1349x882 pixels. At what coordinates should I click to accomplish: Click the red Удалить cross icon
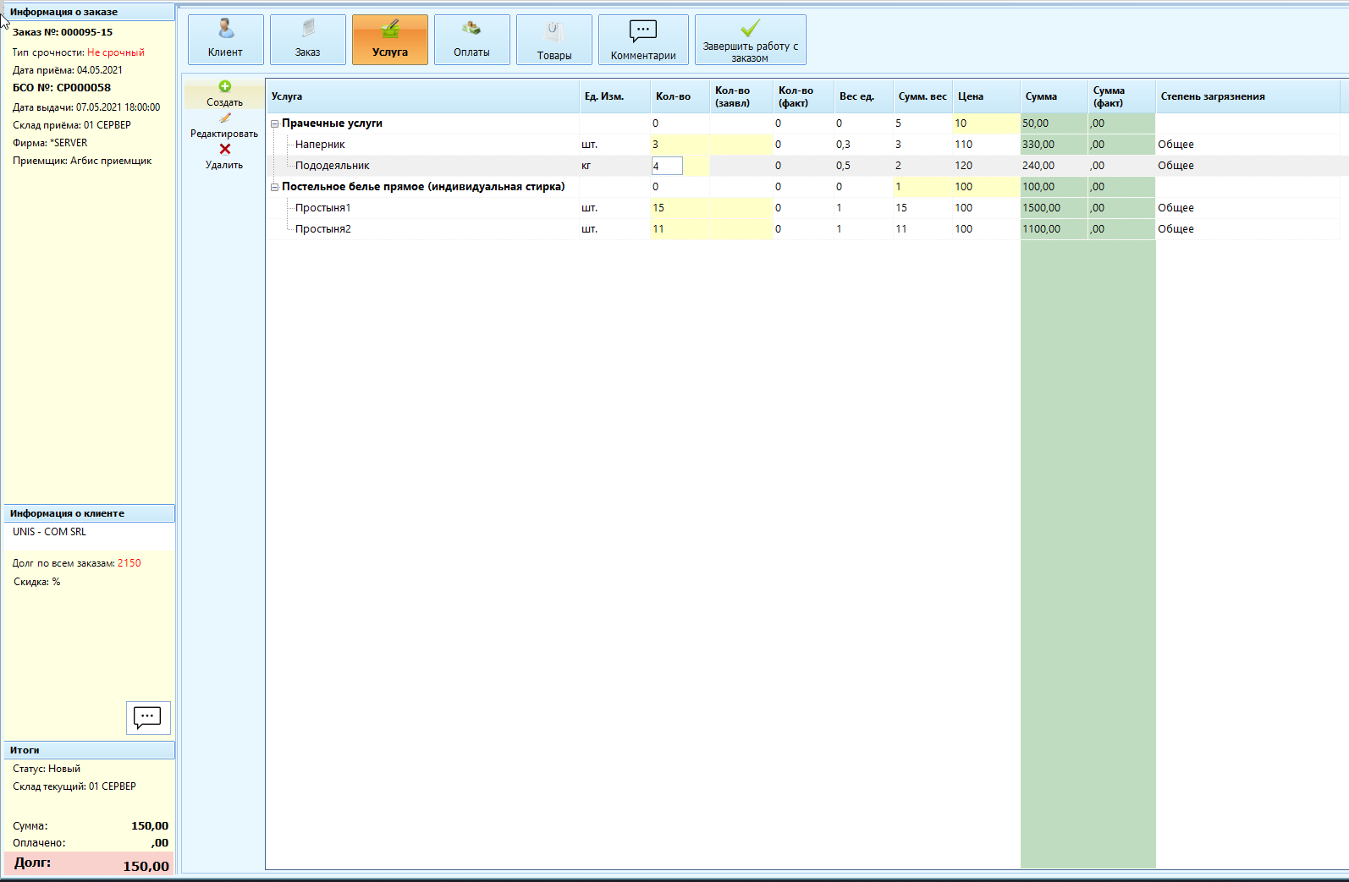224,149
